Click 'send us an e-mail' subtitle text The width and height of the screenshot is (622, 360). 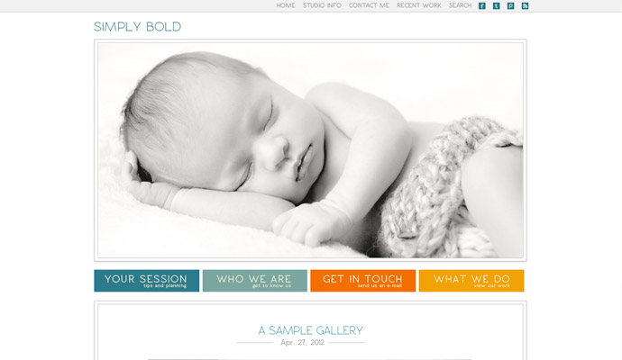click(380, 285)
